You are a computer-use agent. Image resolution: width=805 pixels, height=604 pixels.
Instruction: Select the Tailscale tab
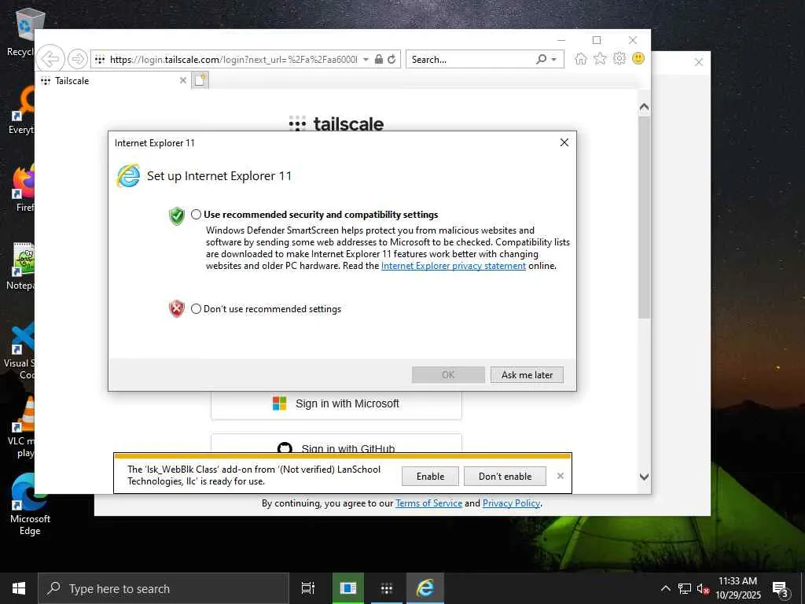click(112, 81)
